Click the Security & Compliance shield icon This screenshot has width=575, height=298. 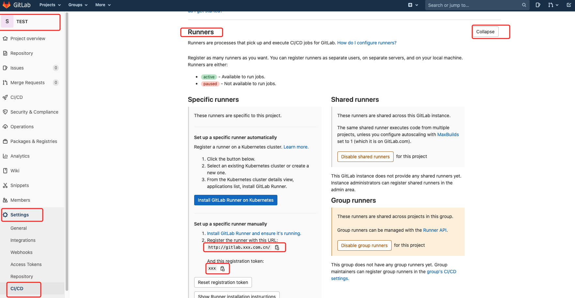[x=5, y=112]
